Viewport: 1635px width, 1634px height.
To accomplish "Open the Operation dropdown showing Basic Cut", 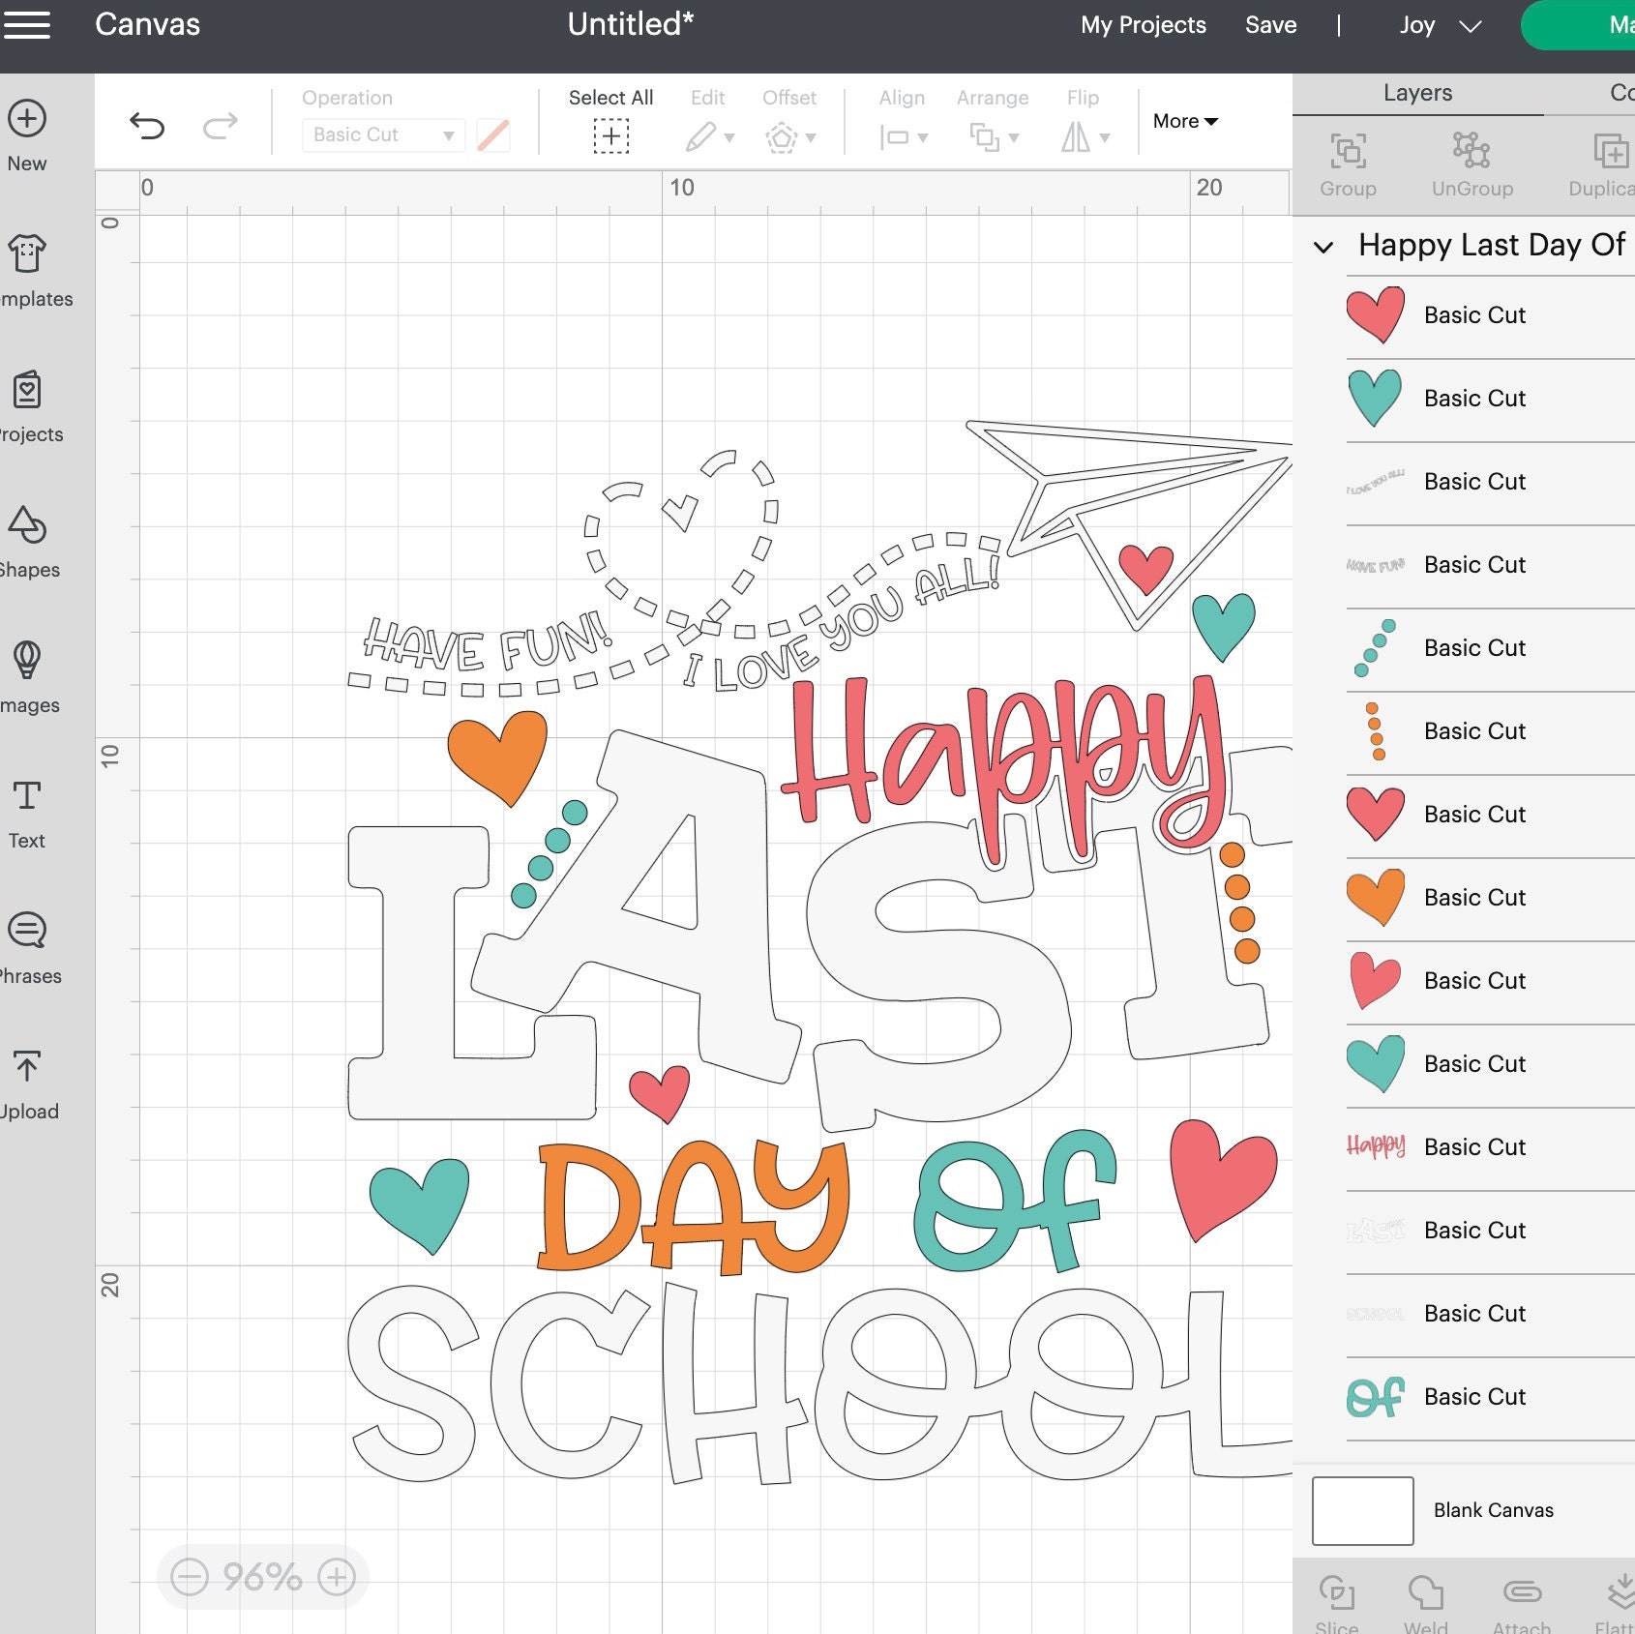I will coord(381,134).
